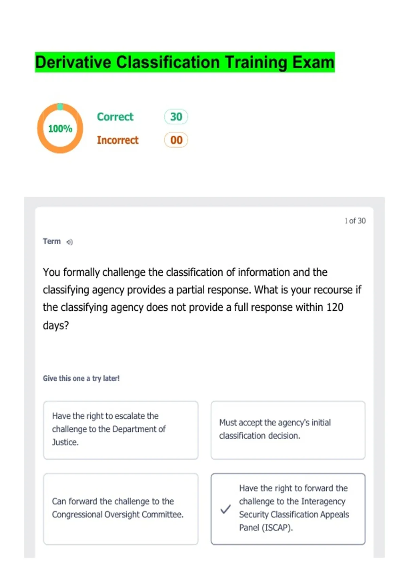Click the orange circular progress ring
Screen dimensions: 408x578
pyautogui.click(x=41, y=129)
